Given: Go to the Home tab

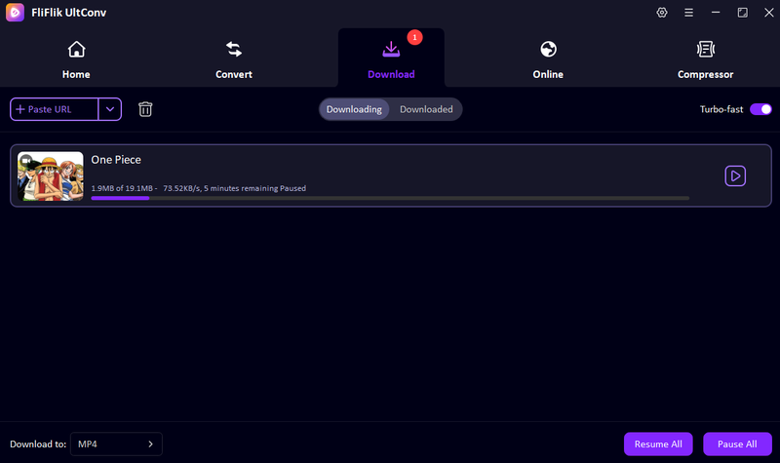Looking at the screenshot, I should click(76, 59).
